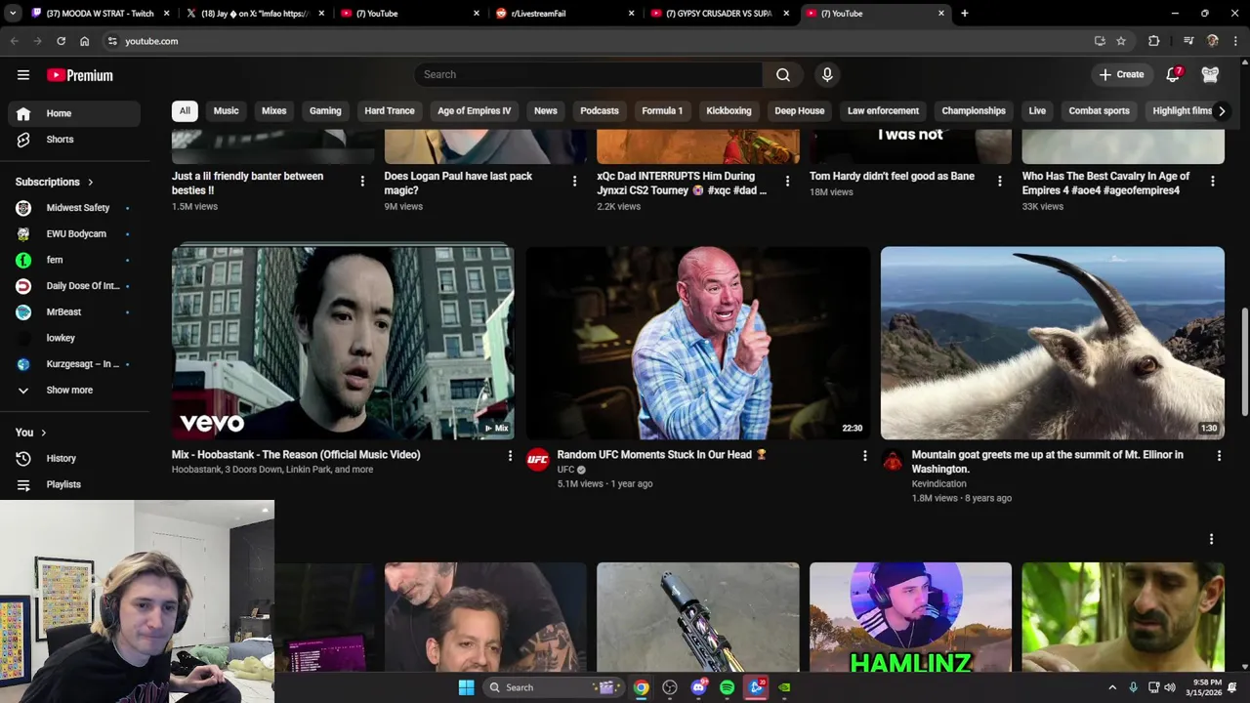Open options for Best Cavalry AoE4 short
The width and height of the screenshot is (1250, 703).
1212,181
